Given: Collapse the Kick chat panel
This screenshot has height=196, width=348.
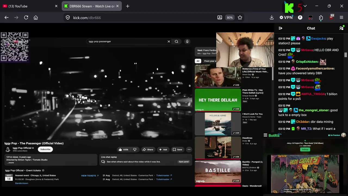Looking at the screenshot, I should pos(281,28).
